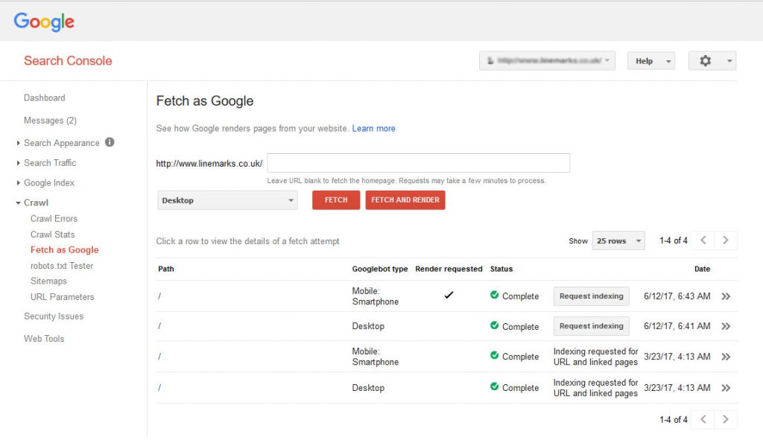Open Sitemaps
763x446 pixels.
pyautogui.click(x=48, y=281)
